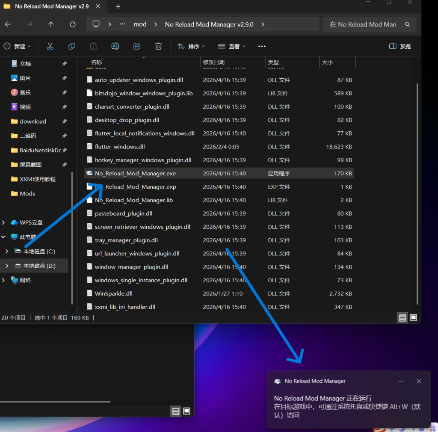438x432 pixels.
Task: Click the Paste clipboard icon
Action: pyautogui.click(x=94, y=46)
